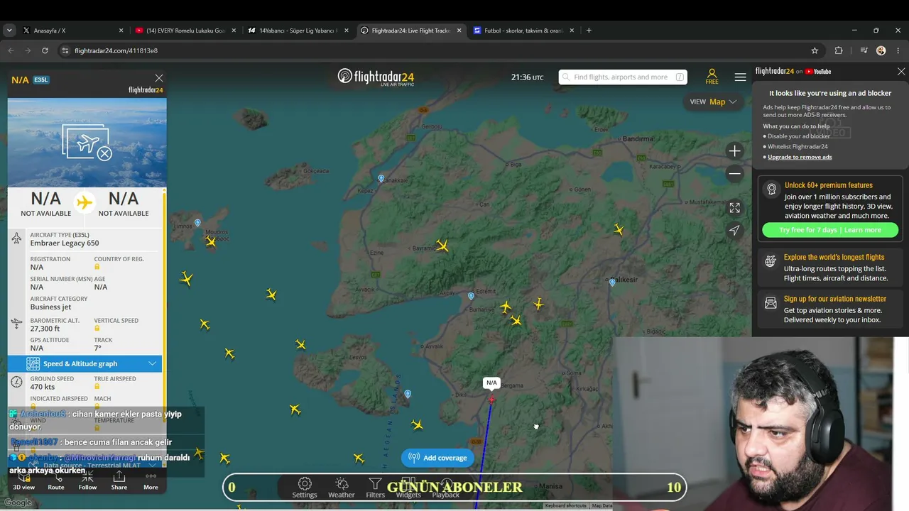
Task: Open a new browser tab
Action: tap(589, 31)
